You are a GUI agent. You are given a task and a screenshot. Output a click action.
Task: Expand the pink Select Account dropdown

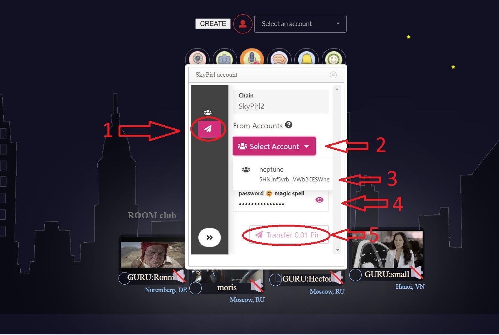[274, 146]
